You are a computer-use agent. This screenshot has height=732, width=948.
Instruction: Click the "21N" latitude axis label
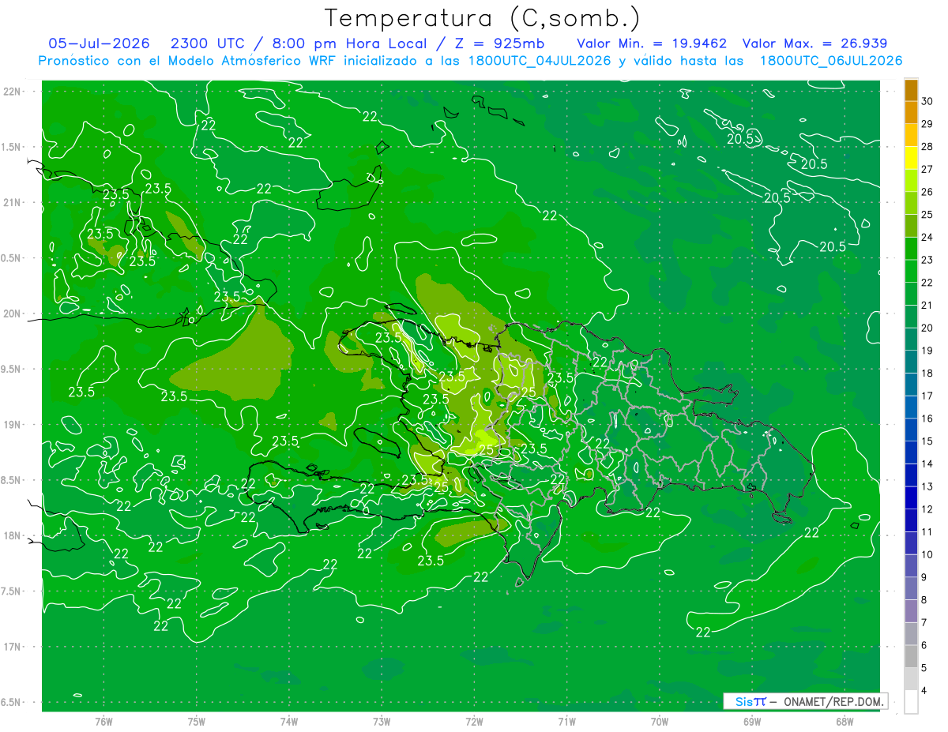point(13,203)
